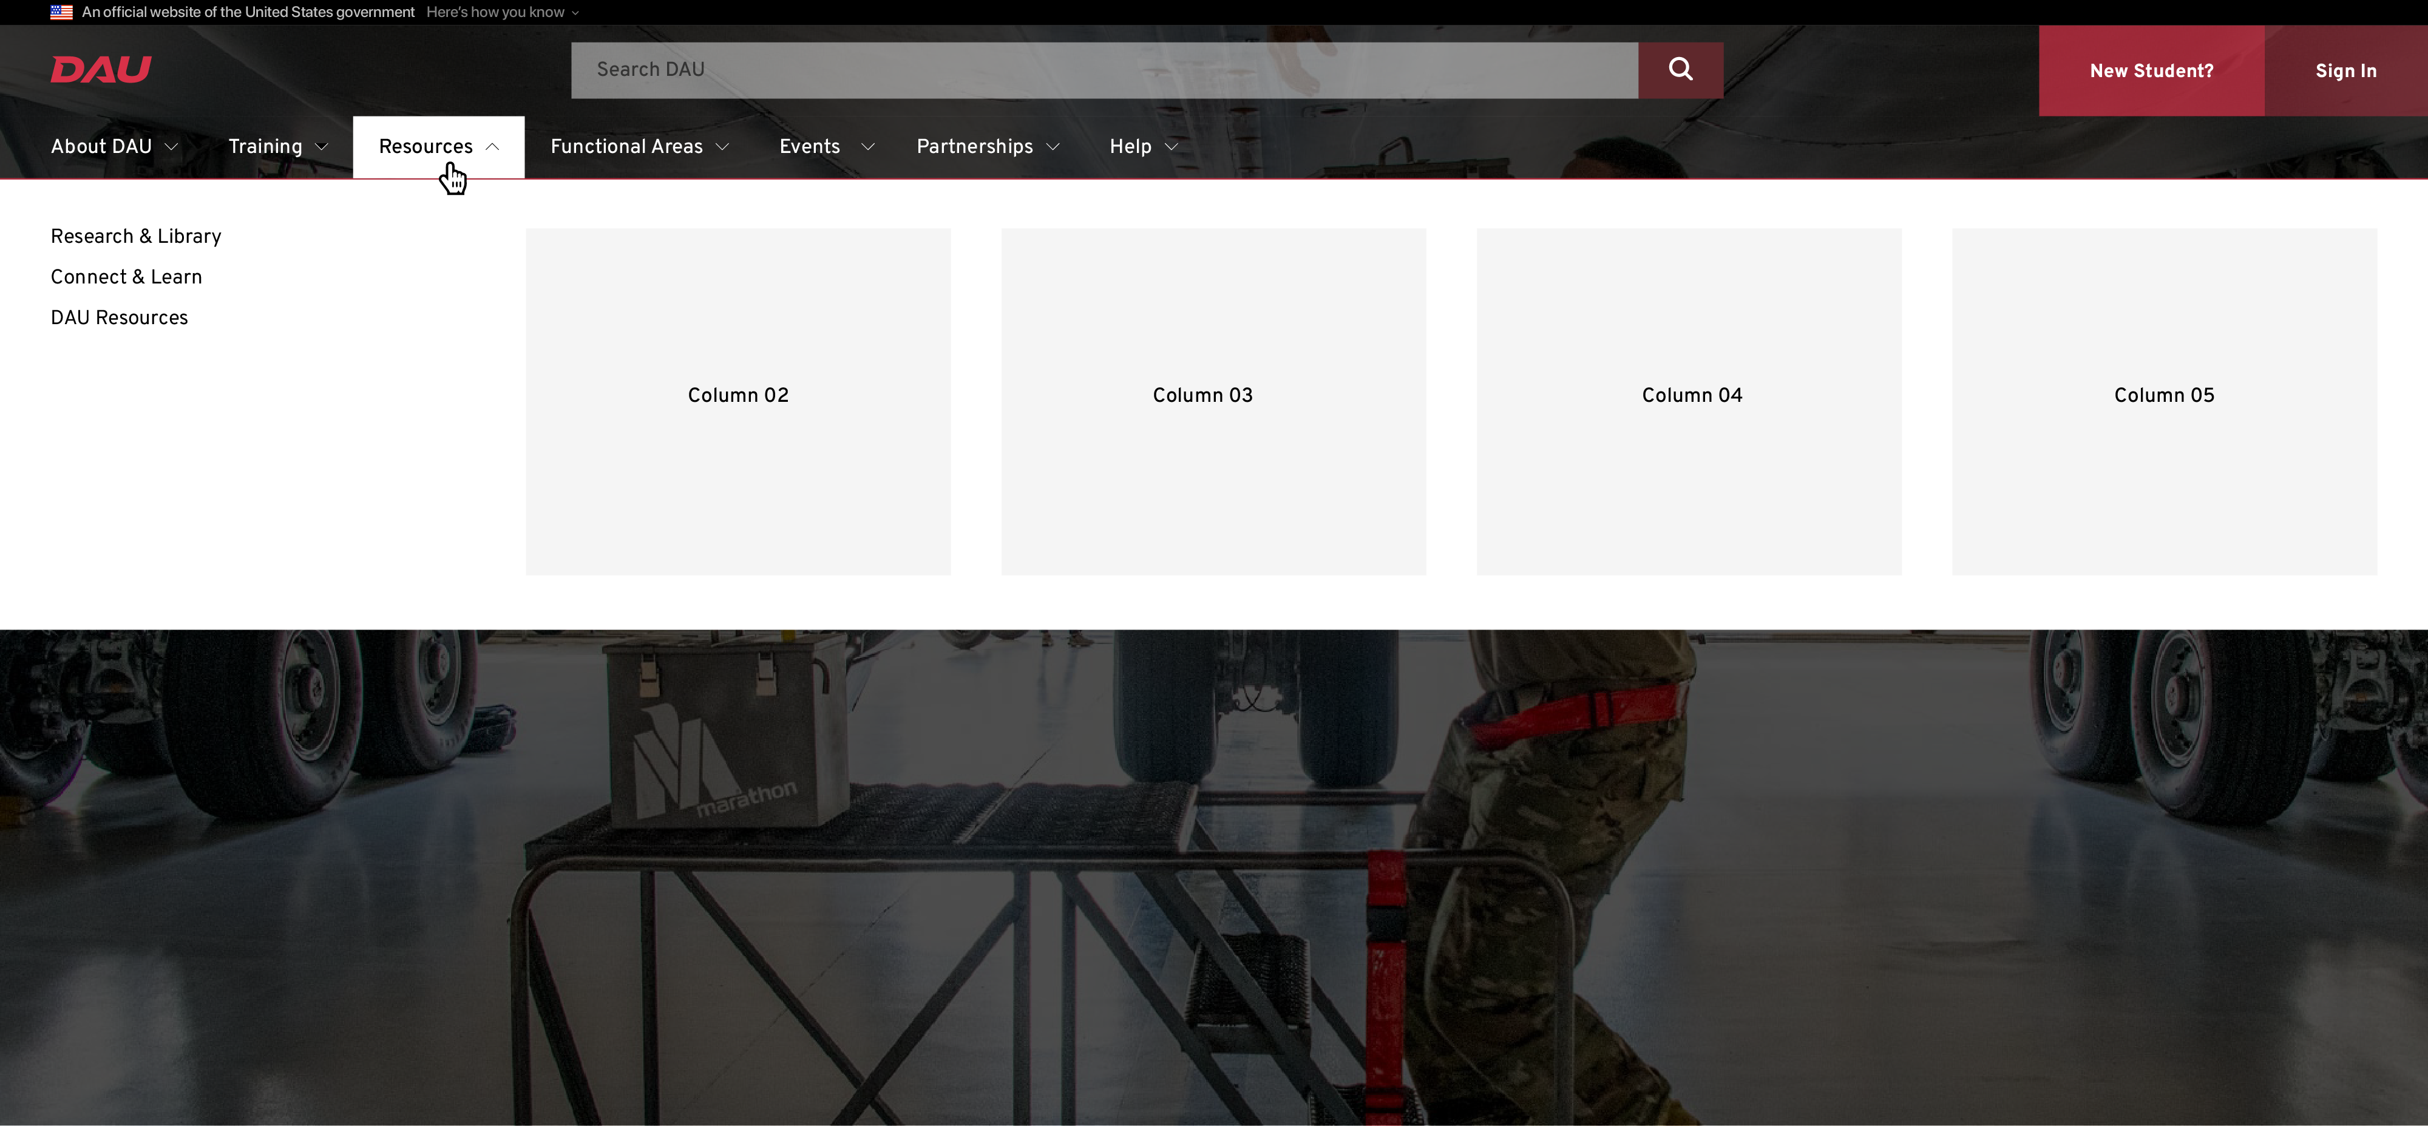This screenshot has width=2428, height=1126.
Task: Expand the chevron beside Partnerships
Action: pos(1053,147)
